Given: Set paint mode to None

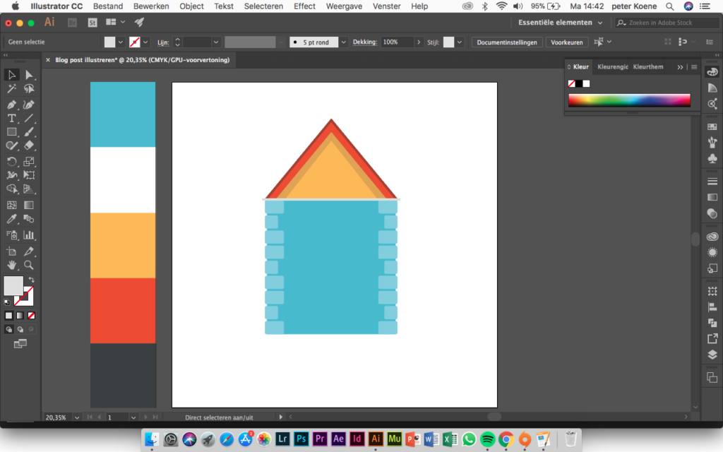Looking at the screenshot, I should (x=31, y=316).
